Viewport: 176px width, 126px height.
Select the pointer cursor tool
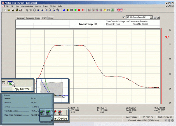click(x=27, y=10)
